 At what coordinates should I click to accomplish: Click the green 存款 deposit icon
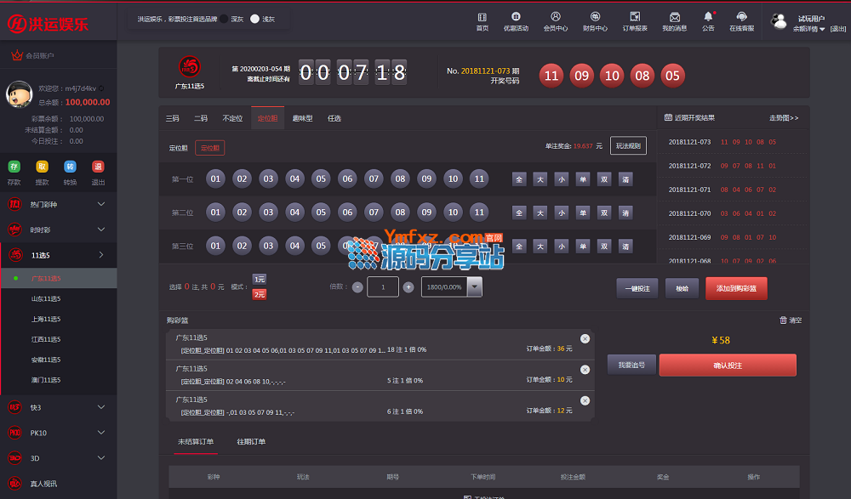[x=14, y=167]
